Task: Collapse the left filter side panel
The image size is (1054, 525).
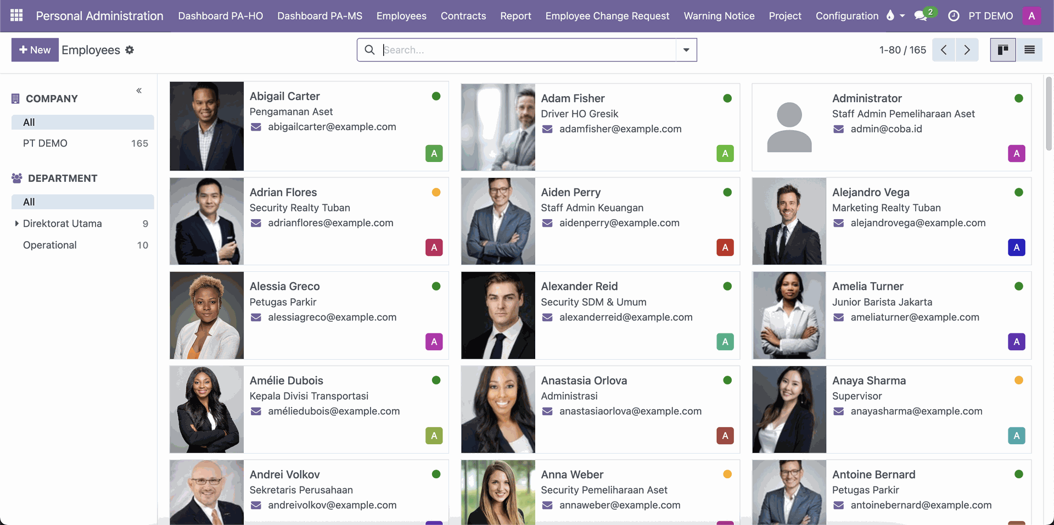Action: click(139, 91)
